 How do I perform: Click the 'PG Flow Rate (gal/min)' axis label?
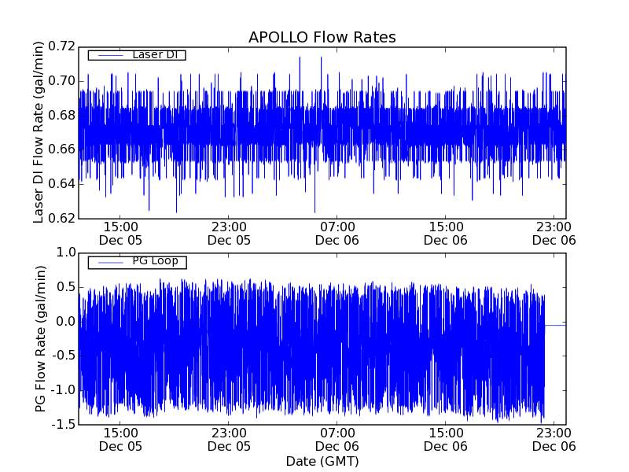tap(40, 339)
